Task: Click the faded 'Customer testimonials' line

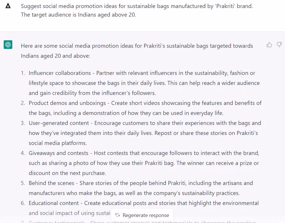Action: [x=57, y=222]
